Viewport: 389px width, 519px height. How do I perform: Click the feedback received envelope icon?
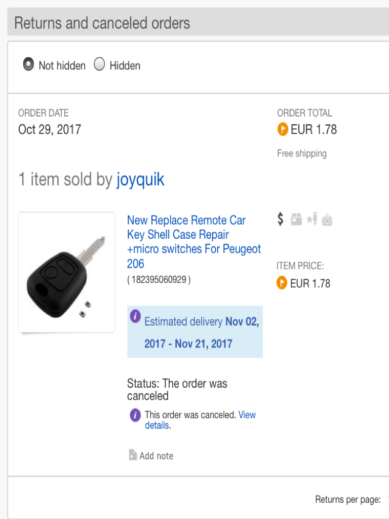pyautogui.click(x=327, y=219)
